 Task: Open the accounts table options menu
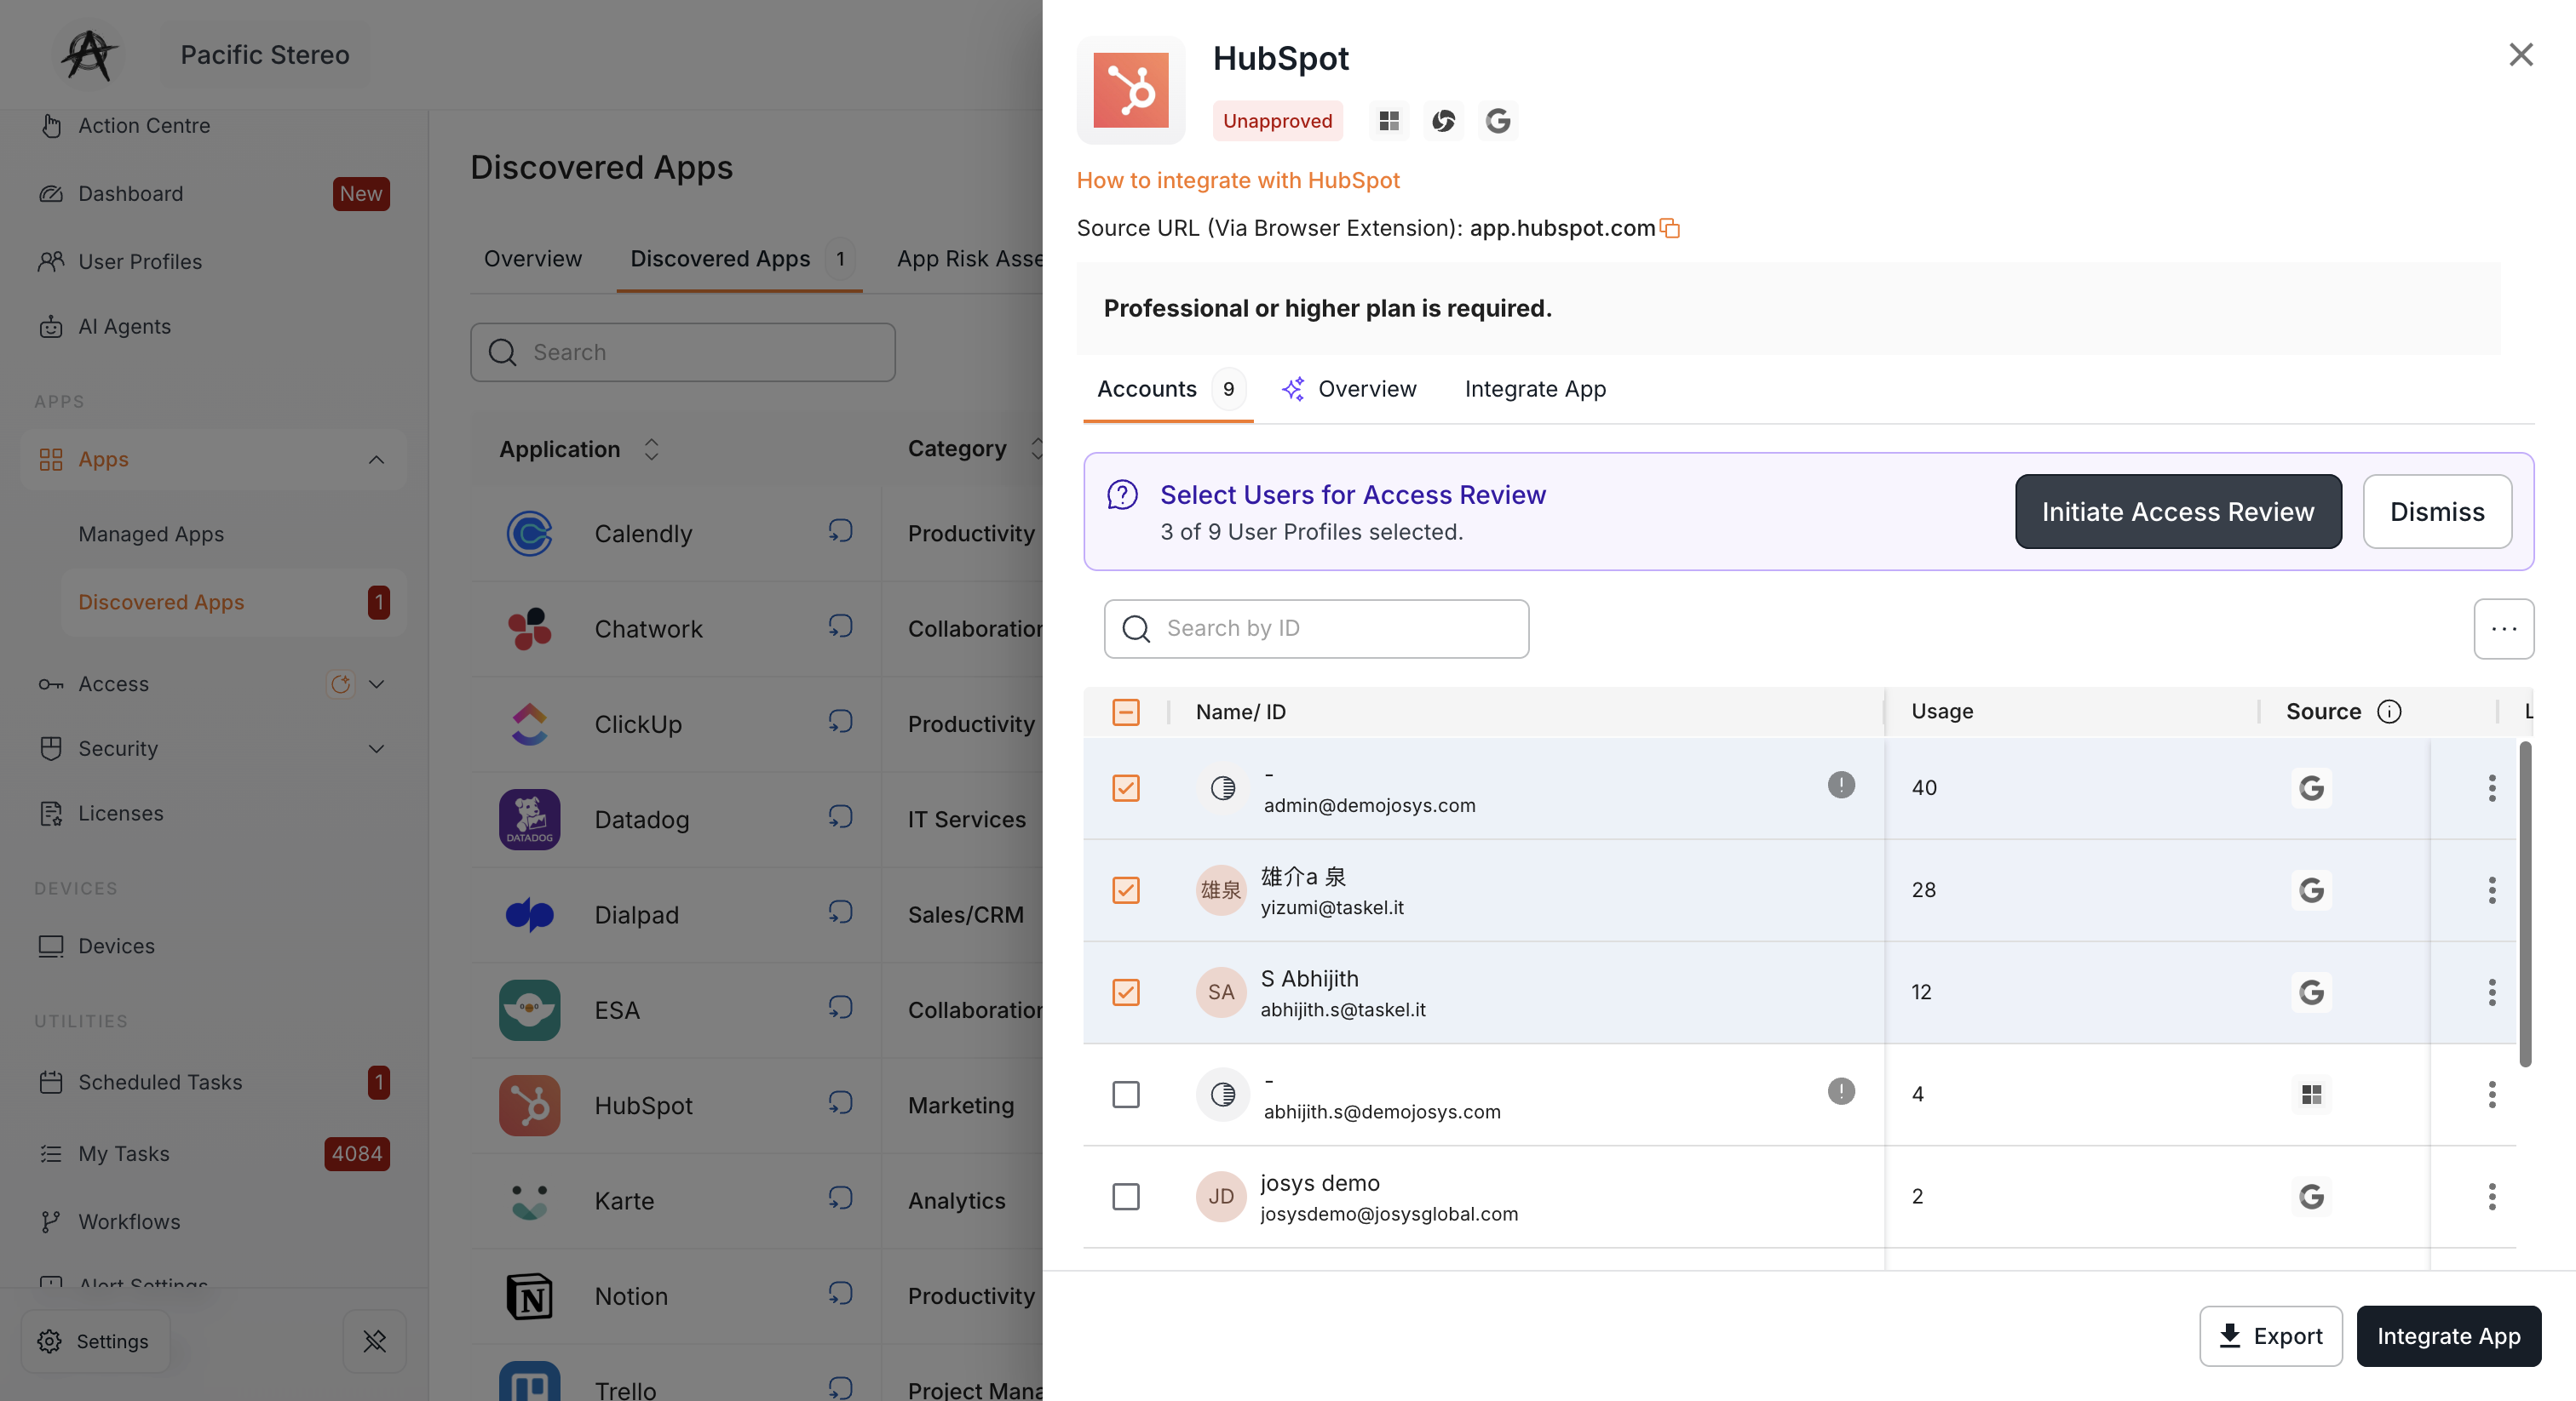tap(2504, 628)
